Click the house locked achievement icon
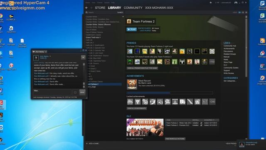Image resolution: width=266 pixels, height=150 pixels. point(197,102)
